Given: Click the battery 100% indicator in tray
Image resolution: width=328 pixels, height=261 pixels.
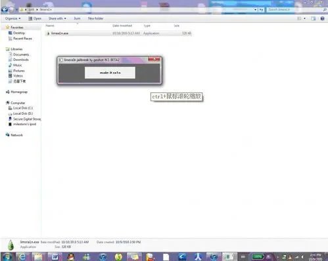Looking at the screenshot, I should pyautogui.click(x=258, y=256).
